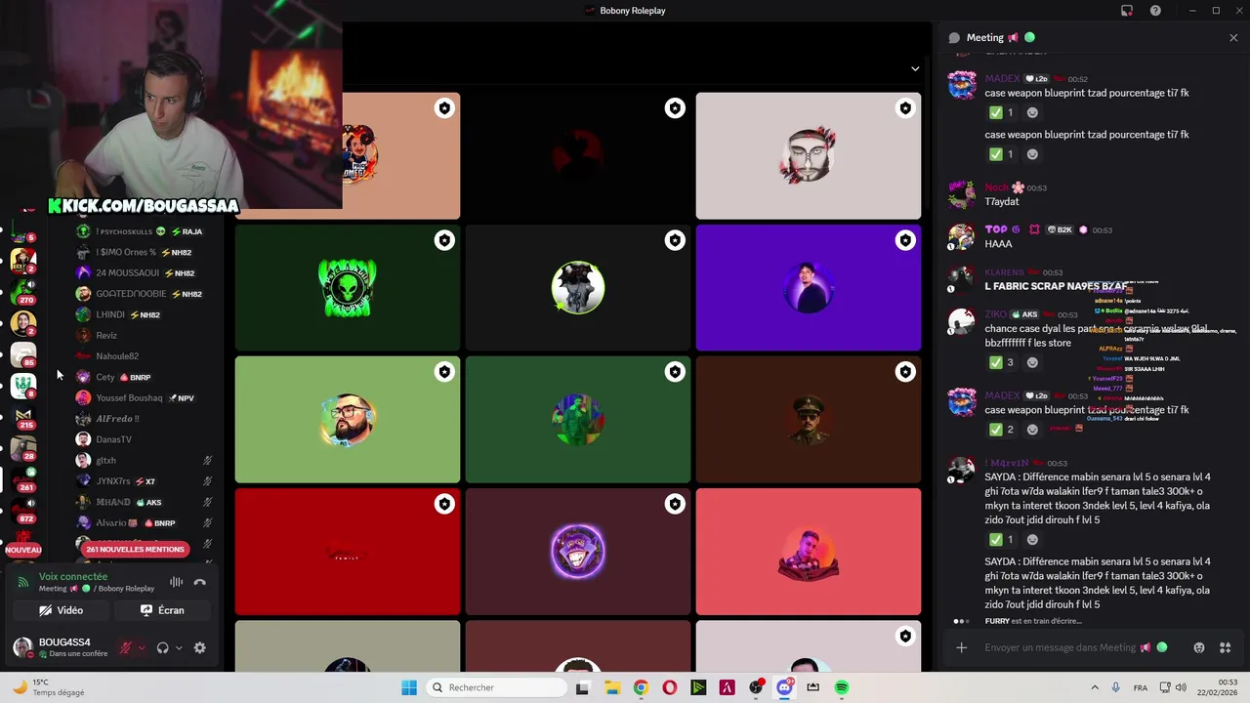Open the bearded man on green tile

pyautogui.click(x=347, y=420)
